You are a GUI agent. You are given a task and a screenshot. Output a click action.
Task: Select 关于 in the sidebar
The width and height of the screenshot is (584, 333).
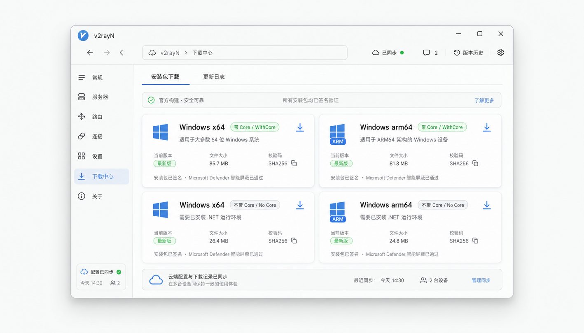click(101, 197)
